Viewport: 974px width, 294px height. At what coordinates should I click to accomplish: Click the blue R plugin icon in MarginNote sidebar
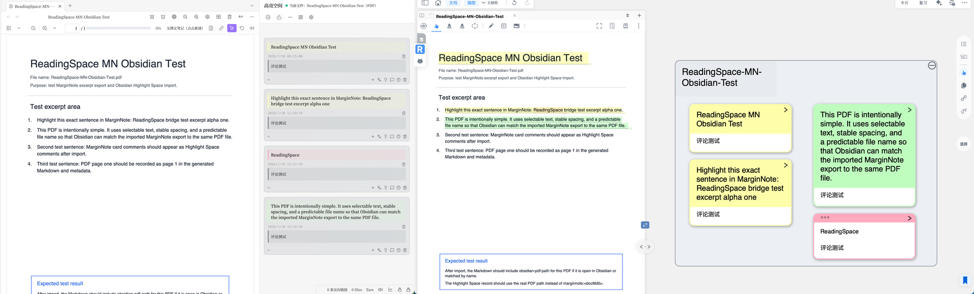click(420, 49)
